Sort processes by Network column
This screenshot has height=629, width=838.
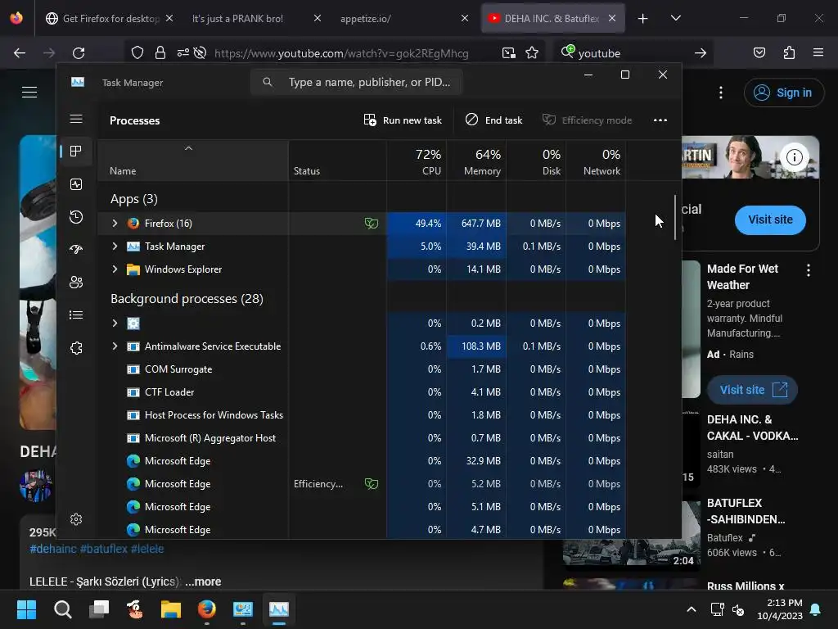point(596,161)
